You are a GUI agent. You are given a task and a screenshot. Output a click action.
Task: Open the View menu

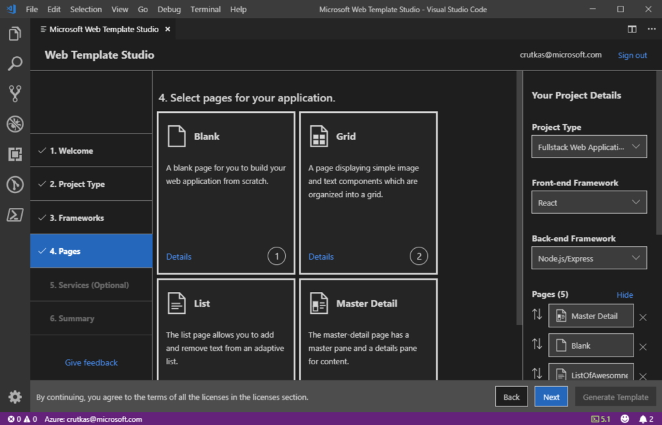(120, 9)
